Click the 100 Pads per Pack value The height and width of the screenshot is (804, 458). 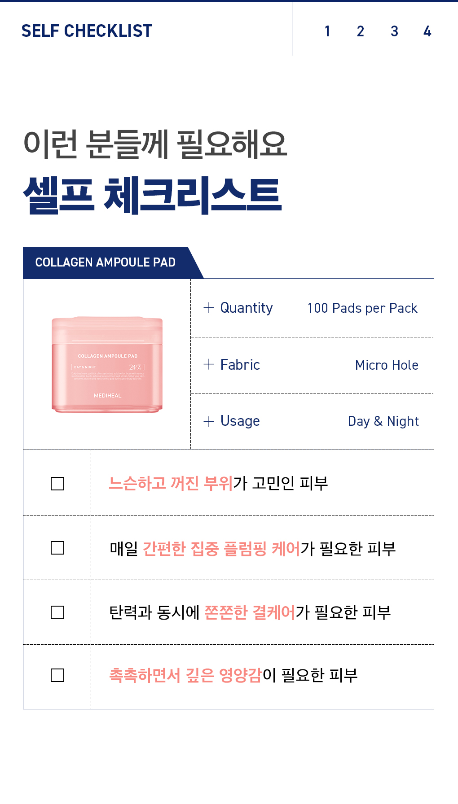point(362,308)
